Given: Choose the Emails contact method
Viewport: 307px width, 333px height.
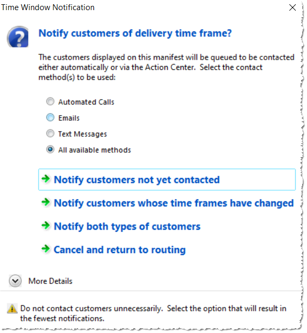Looking at the screenshot, I should pos(50,117).
